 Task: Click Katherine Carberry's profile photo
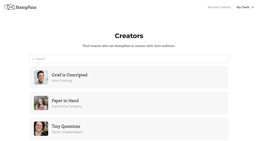41,103
